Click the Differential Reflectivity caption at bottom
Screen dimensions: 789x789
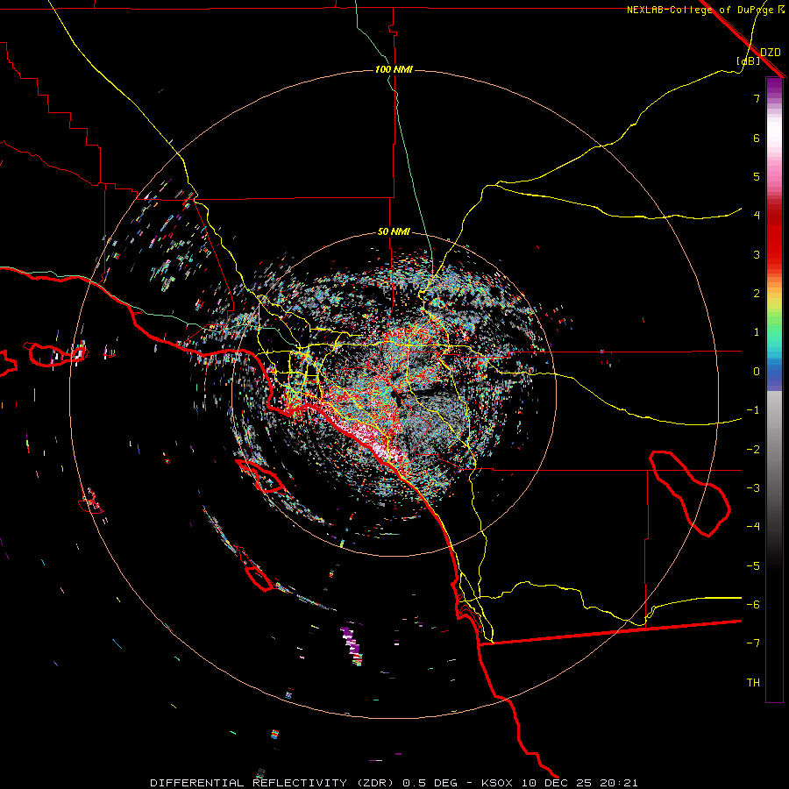tap(394, 783)
